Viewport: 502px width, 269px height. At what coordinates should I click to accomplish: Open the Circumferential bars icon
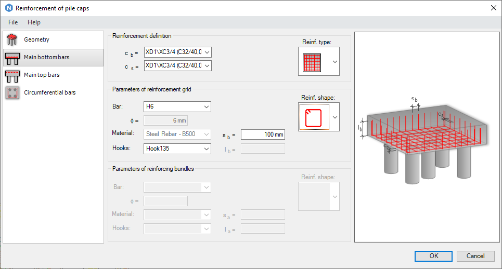(12, 93)
